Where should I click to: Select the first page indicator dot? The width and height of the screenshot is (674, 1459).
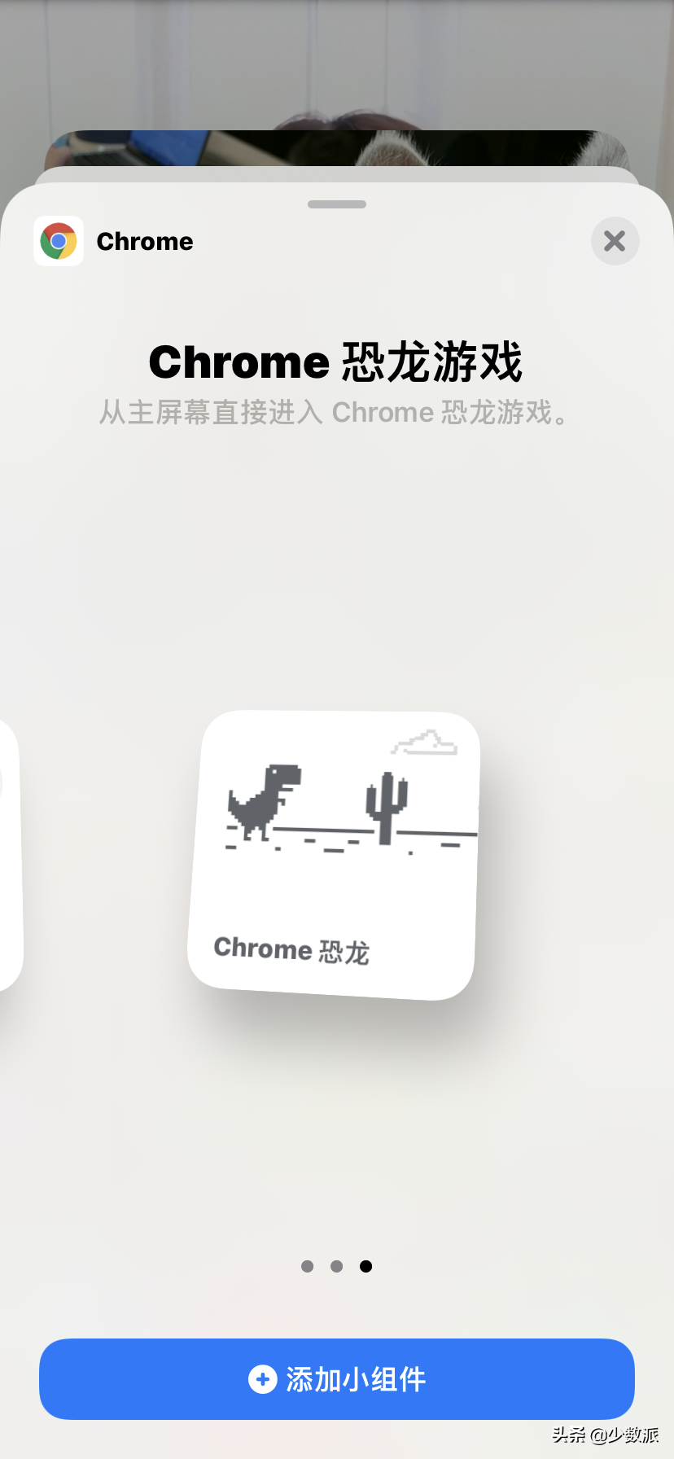point(307,1266)
